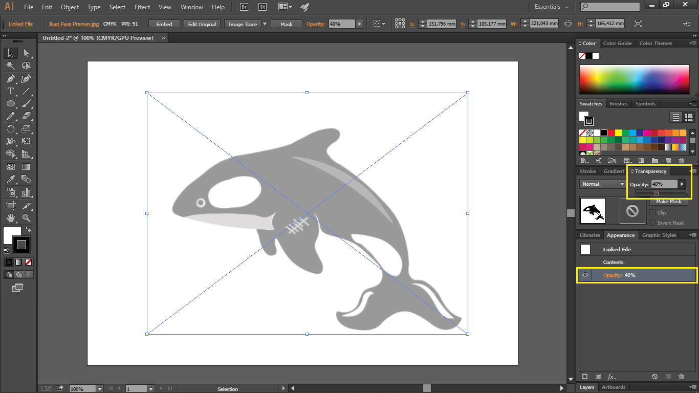Select the Free Transform tool

tap(27, 141)
